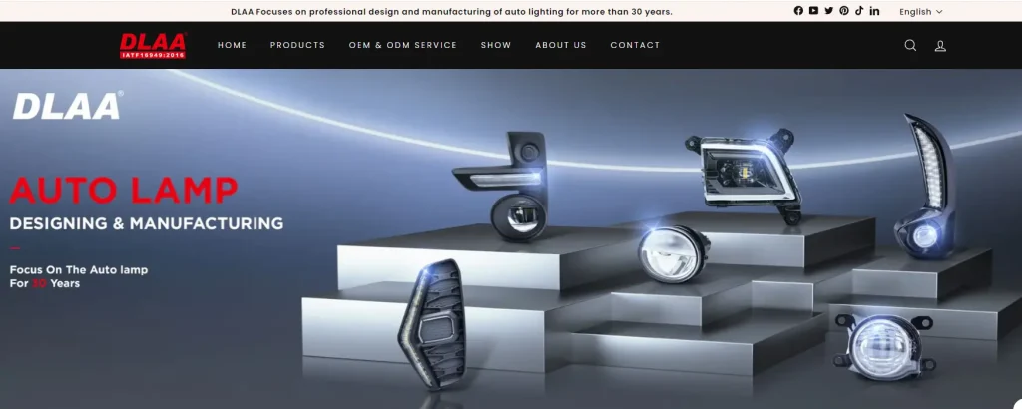Go to the HOME menu item

click(232, 45)
